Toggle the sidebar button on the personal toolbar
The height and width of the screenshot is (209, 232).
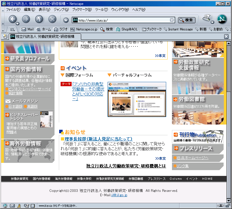12,30
